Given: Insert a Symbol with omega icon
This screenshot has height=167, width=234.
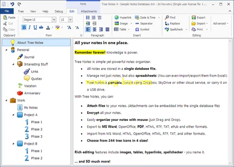Looking at the screenshot, I should click(x=142, y=29).
